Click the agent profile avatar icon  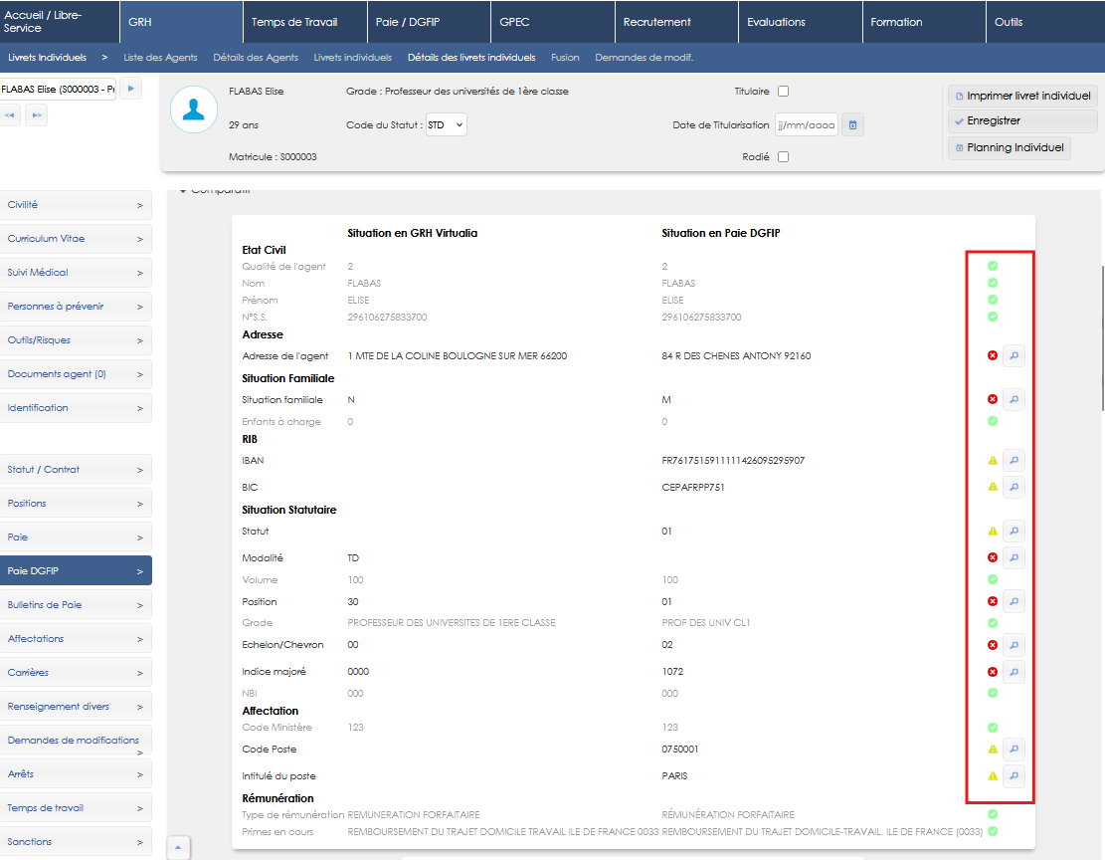(x=194, y=109)
